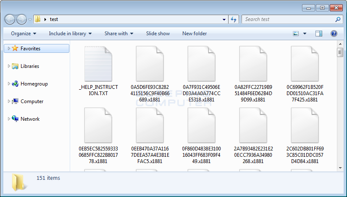Select file icon for 0A5D6FE93C82...689.x1881

(x=150, y=64)
